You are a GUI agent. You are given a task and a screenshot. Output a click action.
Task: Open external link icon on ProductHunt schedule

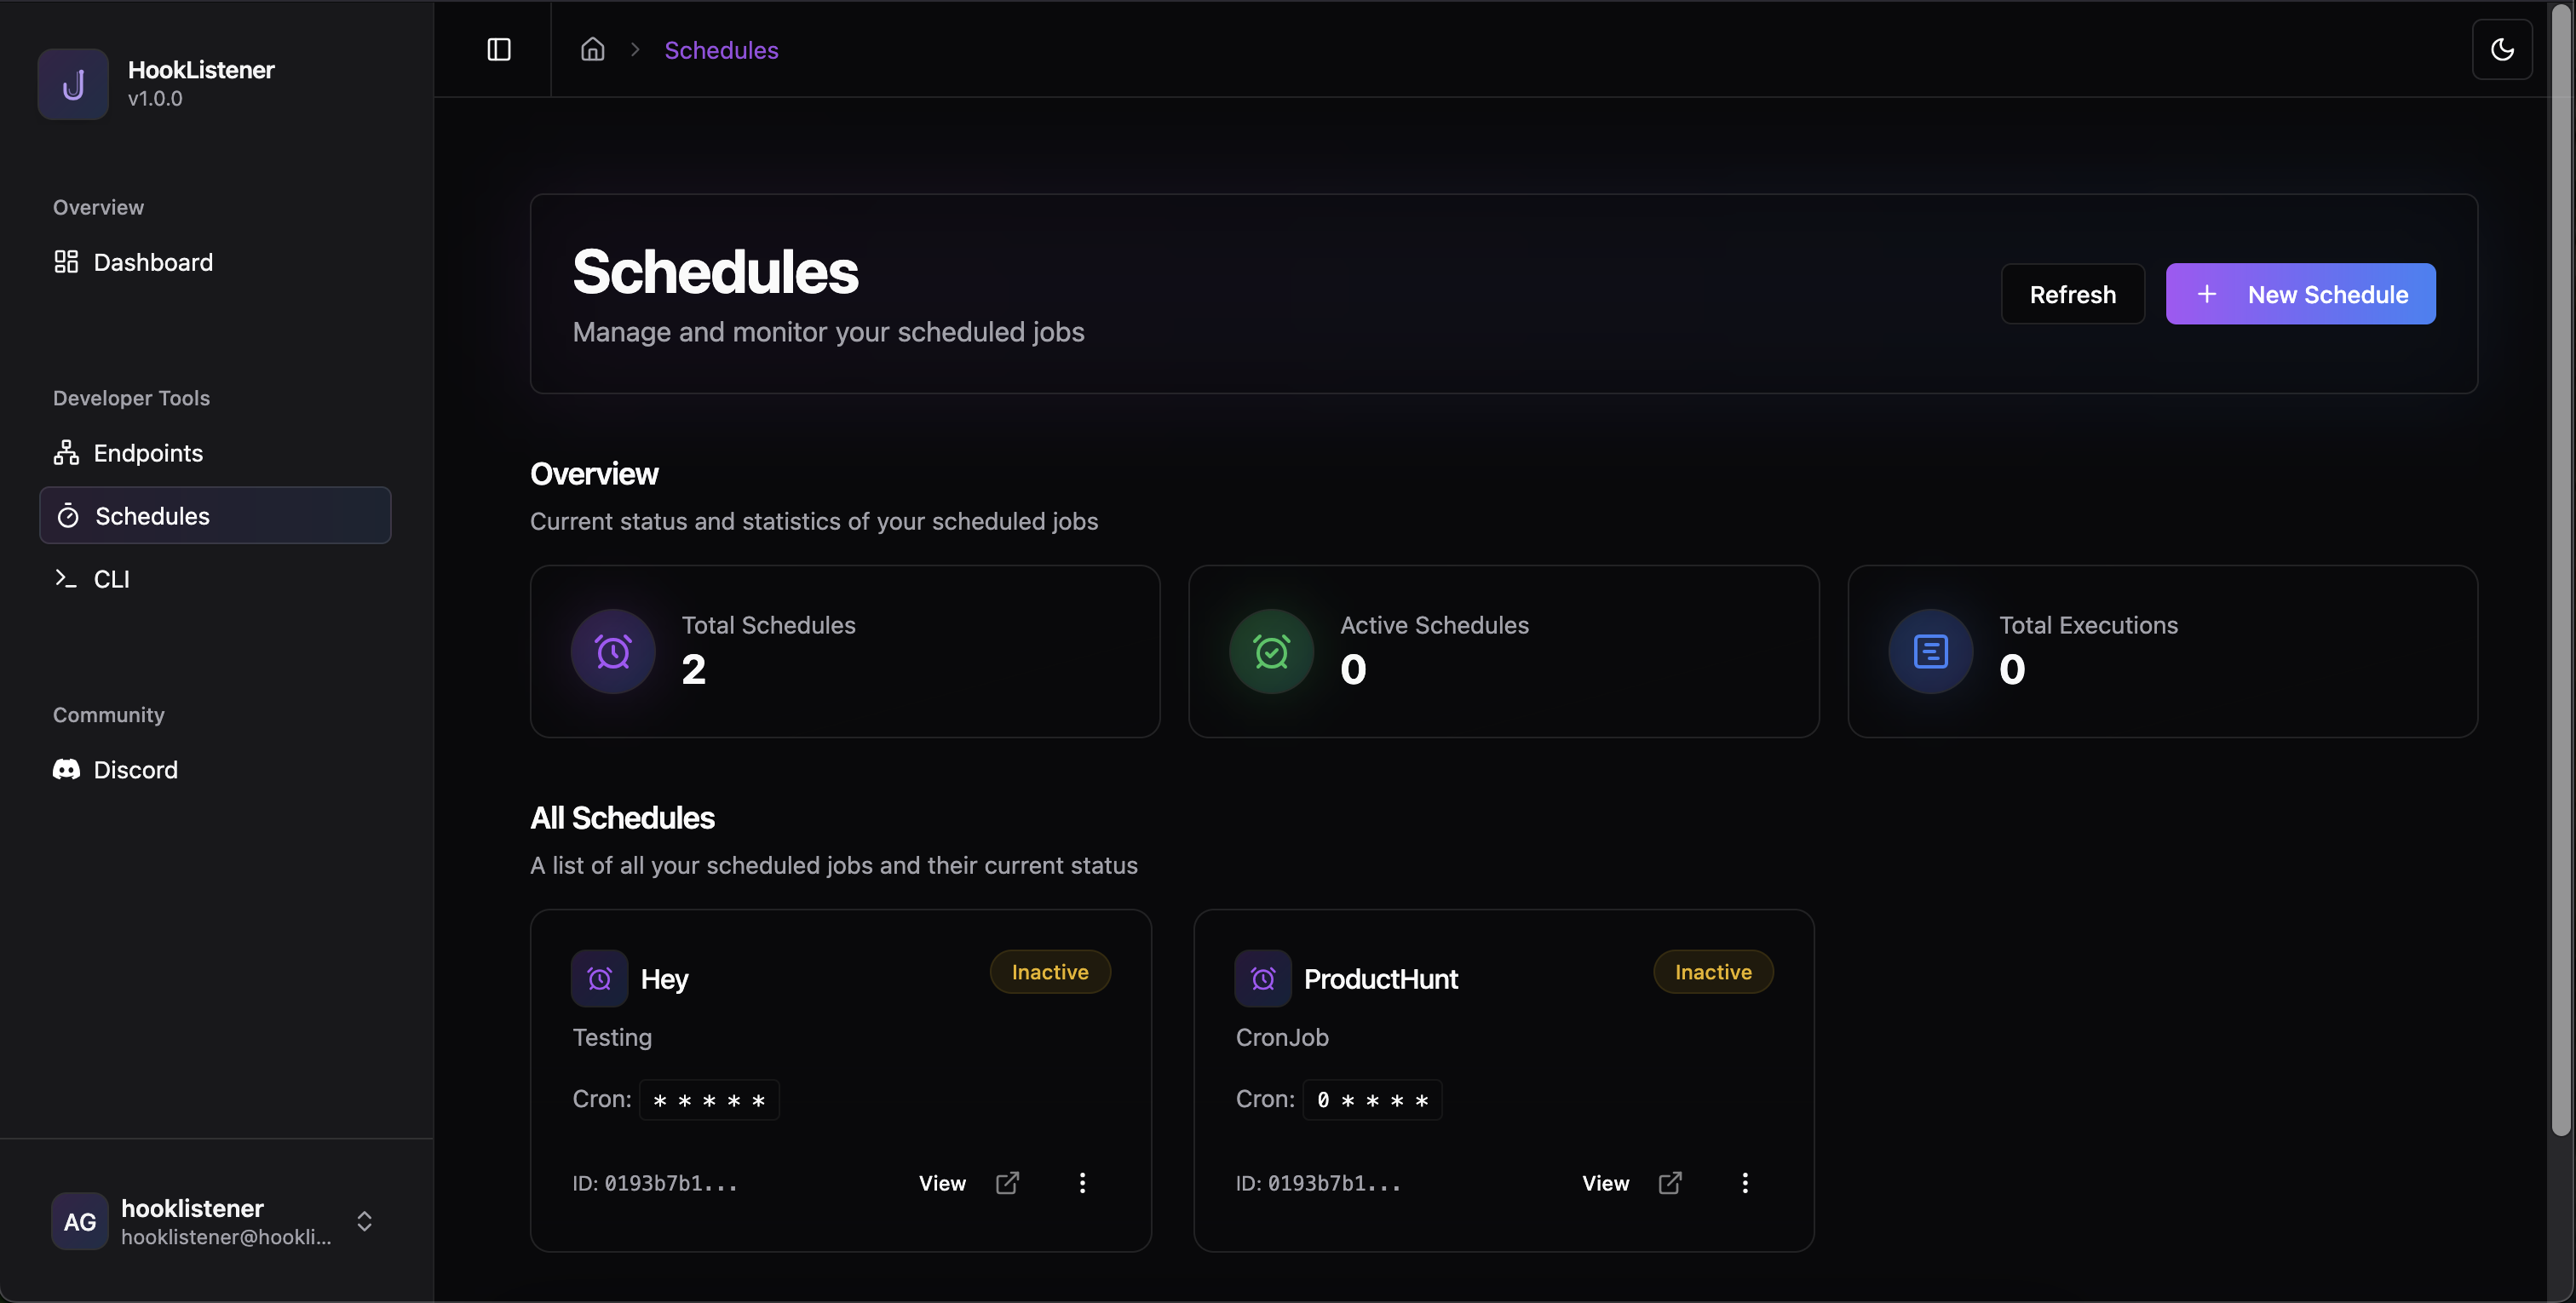[x=1670, y=1183]
